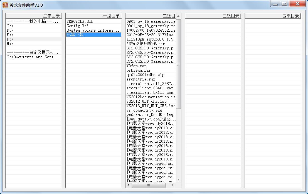Select Config.Msi in level-one list

click(x=93, y=26)
